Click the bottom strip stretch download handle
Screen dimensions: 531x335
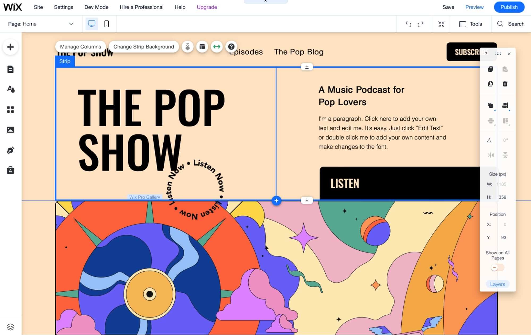[307, 201]
